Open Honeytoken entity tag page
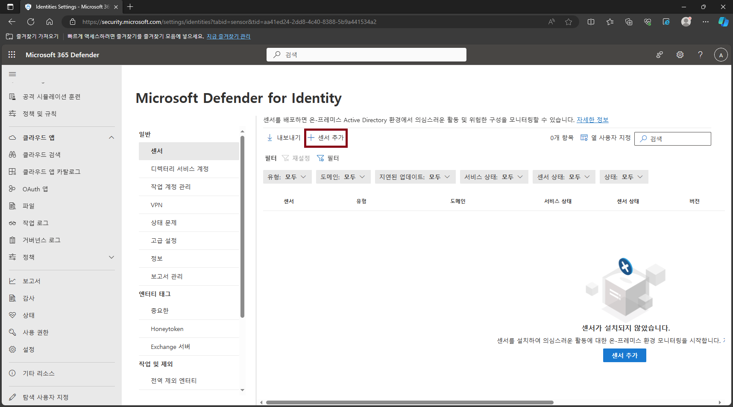Screen dimensions: 733x407 coord(189,329)
